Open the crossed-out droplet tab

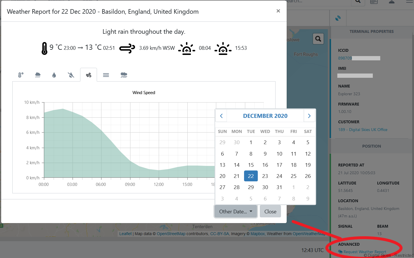point(71,75)
